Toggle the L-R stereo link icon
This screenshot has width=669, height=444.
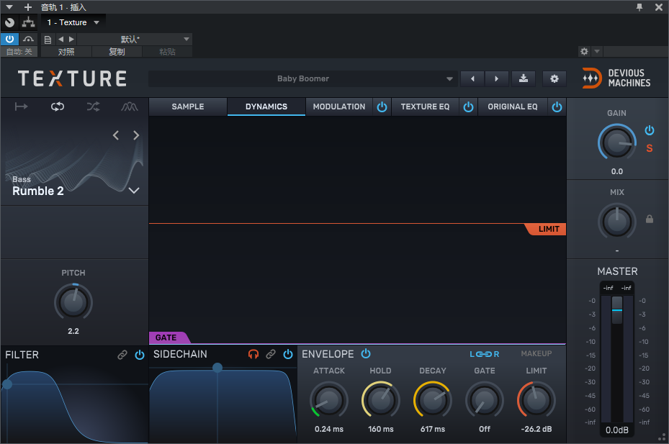click(484, 354)
